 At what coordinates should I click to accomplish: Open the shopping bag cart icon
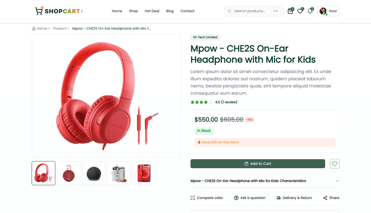pos(290,11)
